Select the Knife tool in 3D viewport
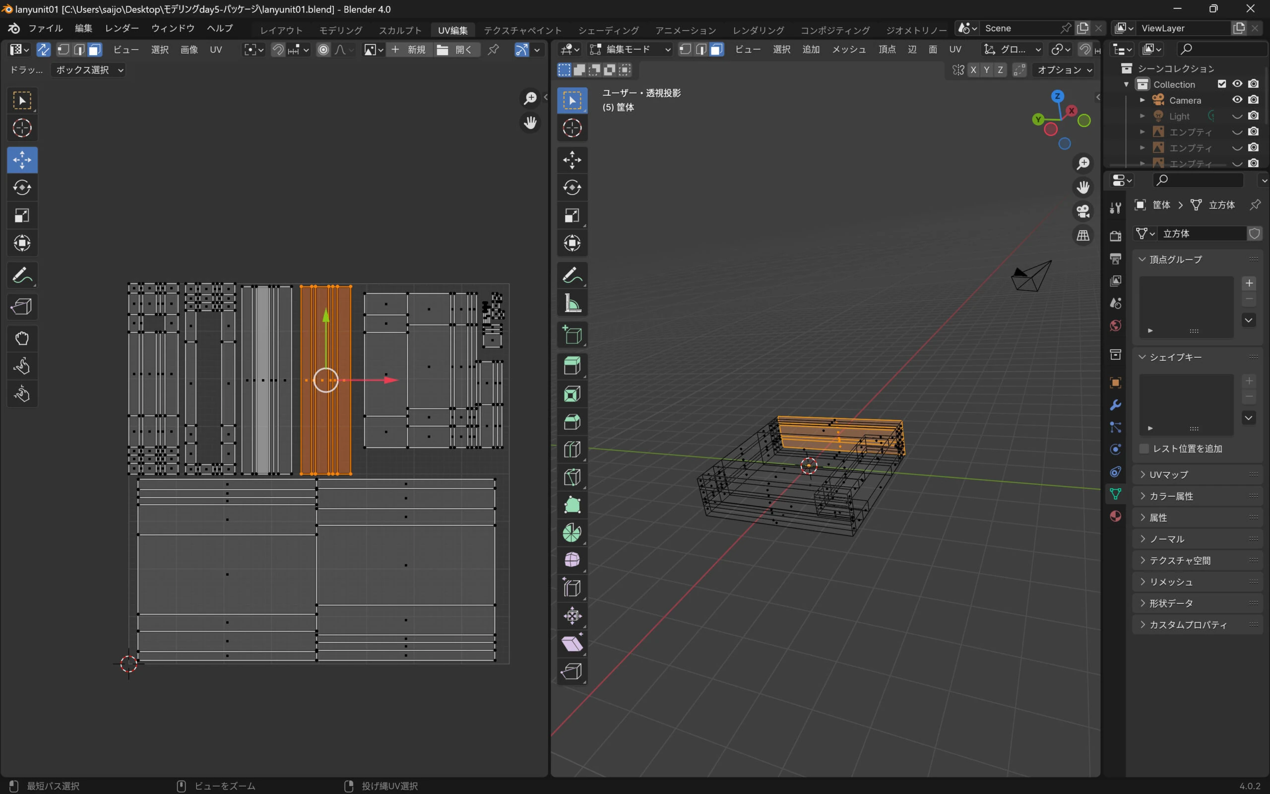The height and width of the screenshot is (794, 1270). click(x=572, y=477)
